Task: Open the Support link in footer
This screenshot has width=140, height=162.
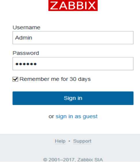Action: [82, 141]
